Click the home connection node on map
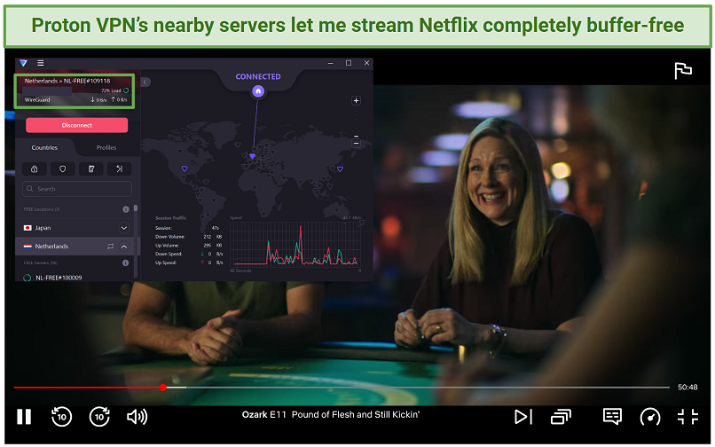 258,91
